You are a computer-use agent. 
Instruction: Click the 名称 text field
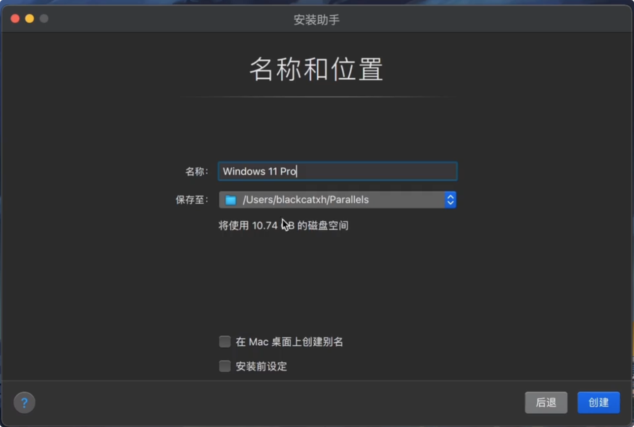(337, 171)
